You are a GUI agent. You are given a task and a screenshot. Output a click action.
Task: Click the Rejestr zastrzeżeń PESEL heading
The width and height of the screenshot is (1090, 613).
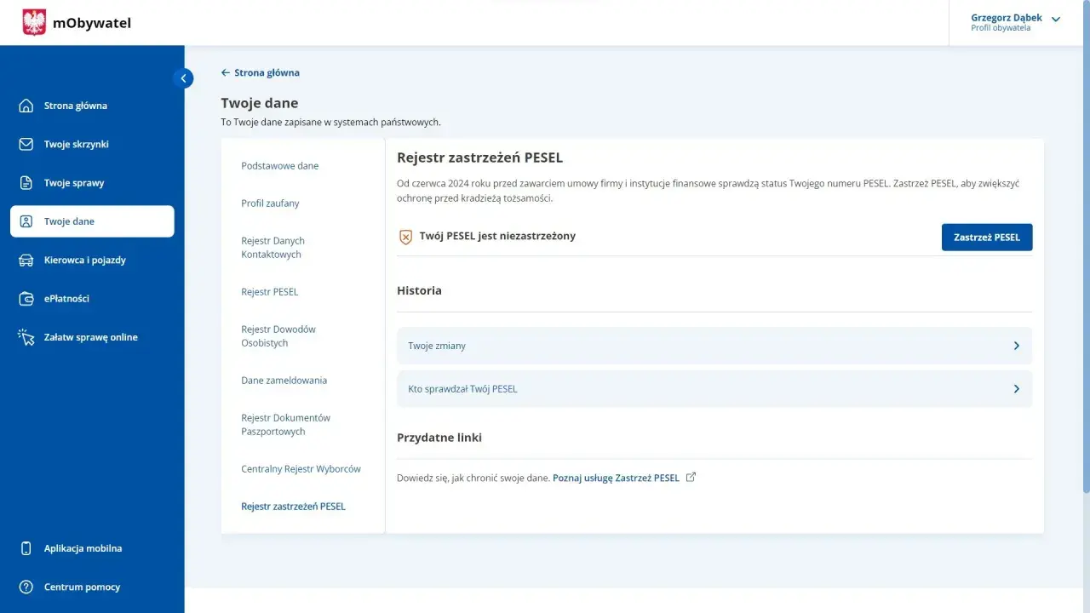[479, 158]
